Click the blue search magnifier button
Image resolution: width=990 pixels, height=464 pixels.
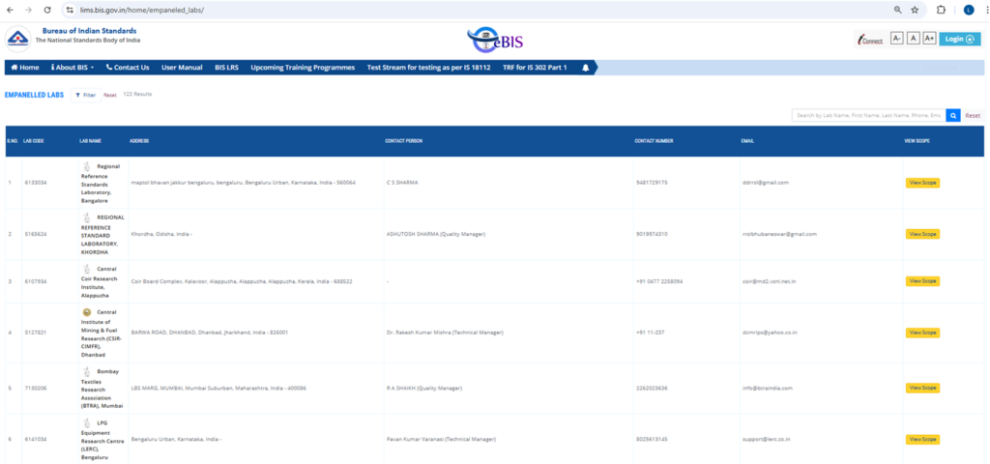pos(953,115)
